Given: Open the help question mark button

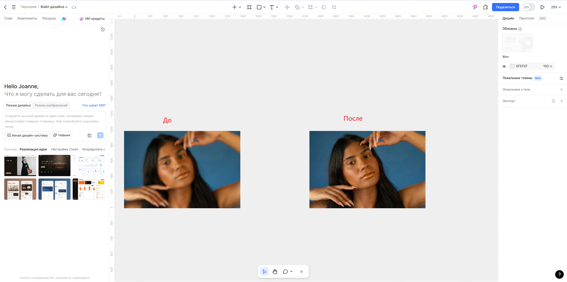Looking at the screenshot, I should [x=559, y=274].
